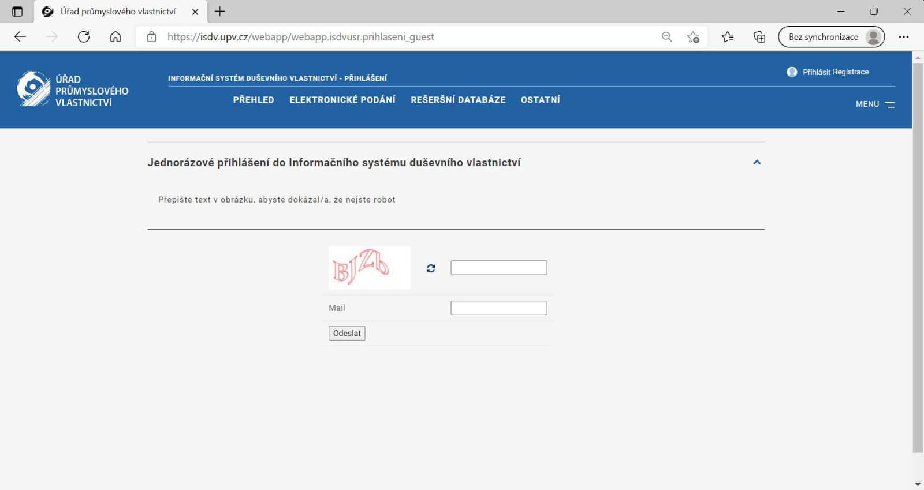Click the browser reload page icon
This screenshot has width=924, height=490.
click(x=84, y=37)
